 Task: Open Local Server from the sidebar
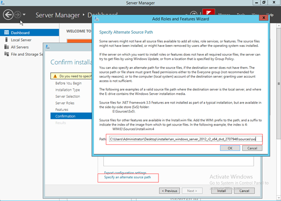tap(21, 40)
